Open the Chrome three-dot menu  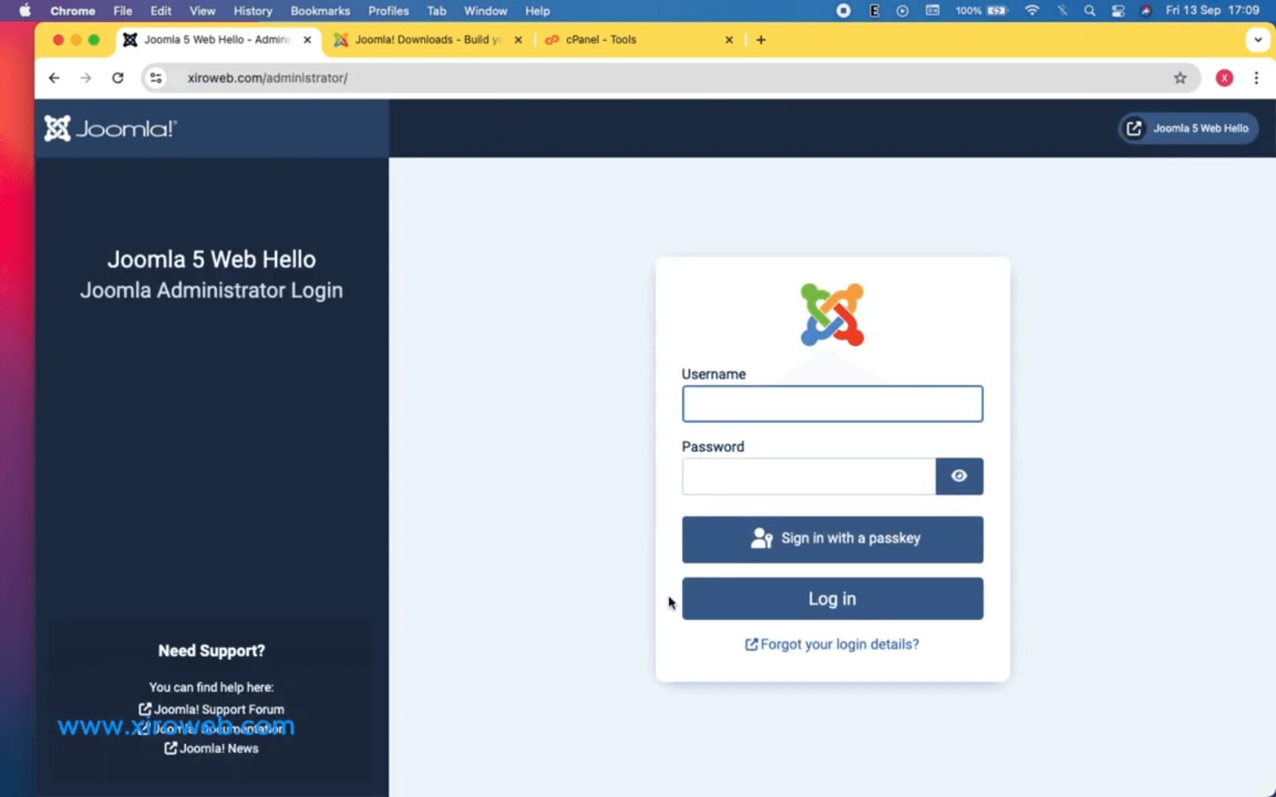coord(1256,77)
